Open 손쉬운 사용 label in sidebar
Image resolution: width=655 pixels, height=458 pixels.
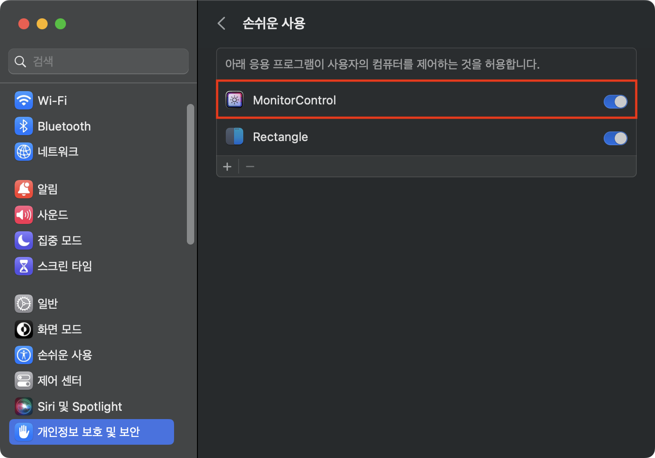tap(65, 355)
